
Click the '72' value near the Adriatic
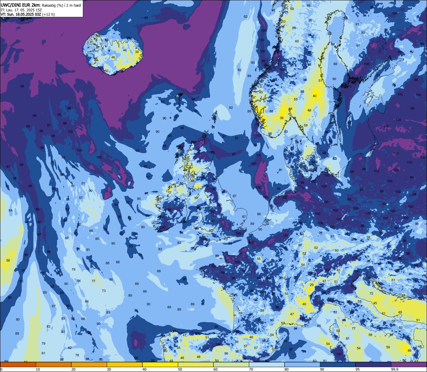(x=371, y=294)
